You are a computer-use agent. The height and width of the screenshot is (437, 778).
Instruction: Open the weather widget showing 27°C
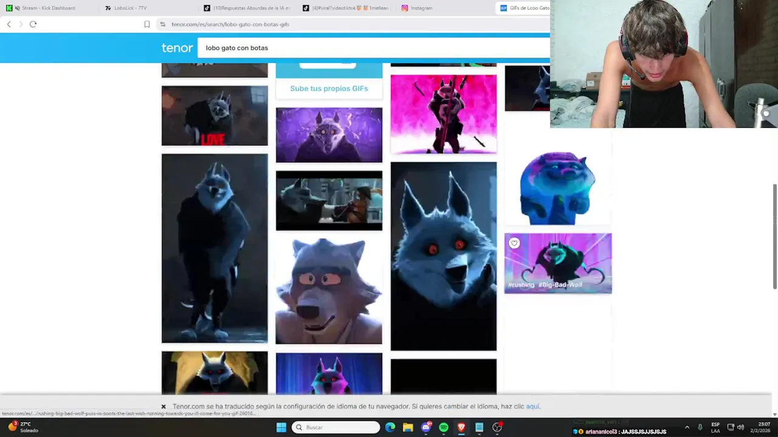(23, 427)
